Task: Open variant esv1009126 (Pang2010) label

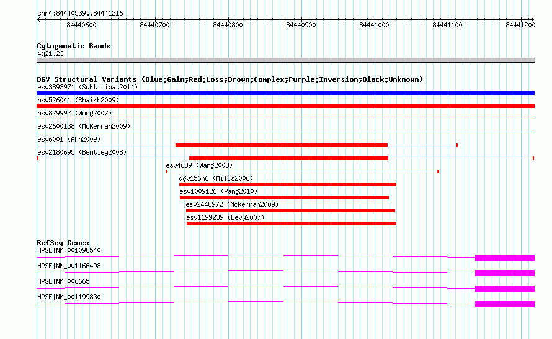Action: [x=218, y=191]
